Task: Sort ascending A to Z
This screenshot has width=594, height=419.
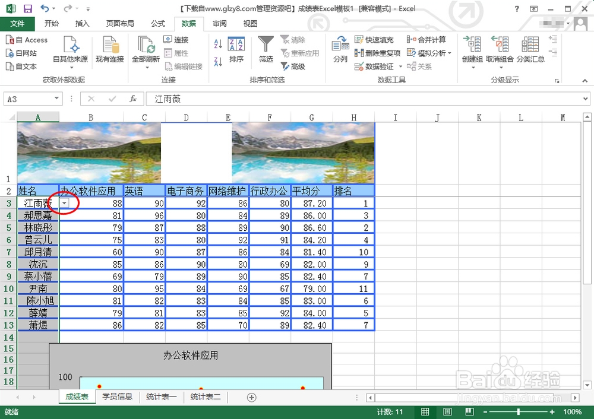Action: tap(218, 43)
